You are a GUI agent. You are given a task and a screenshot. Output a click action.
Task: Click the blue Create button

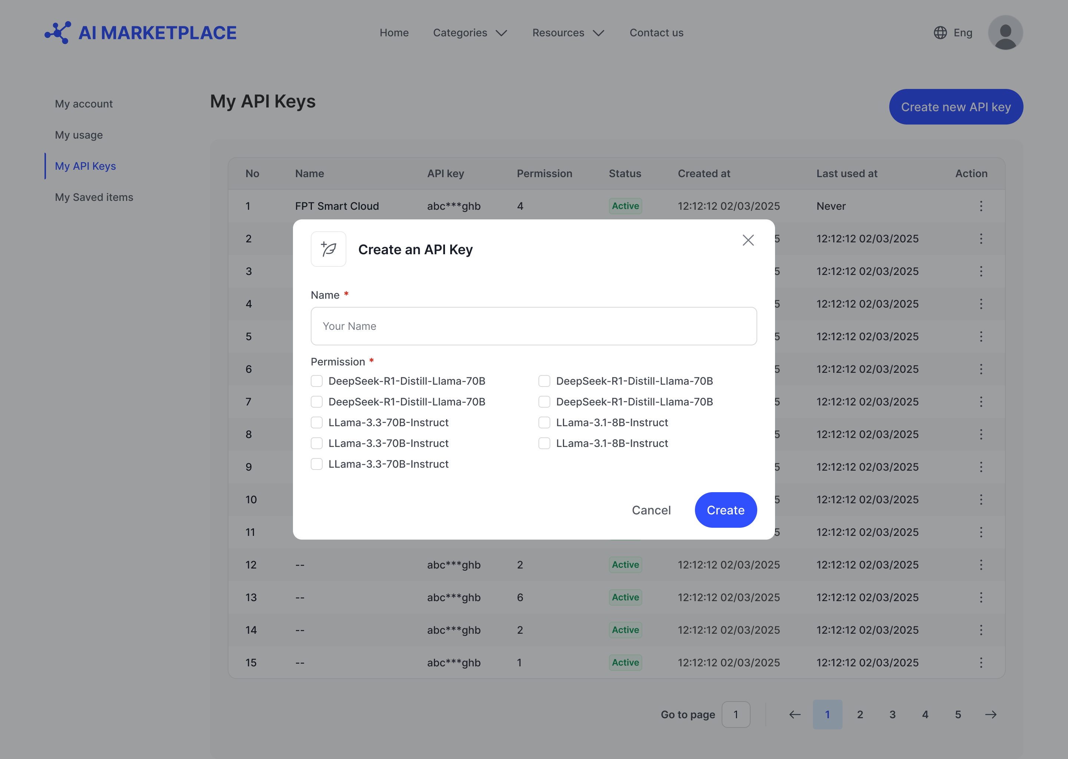[725, 510]
